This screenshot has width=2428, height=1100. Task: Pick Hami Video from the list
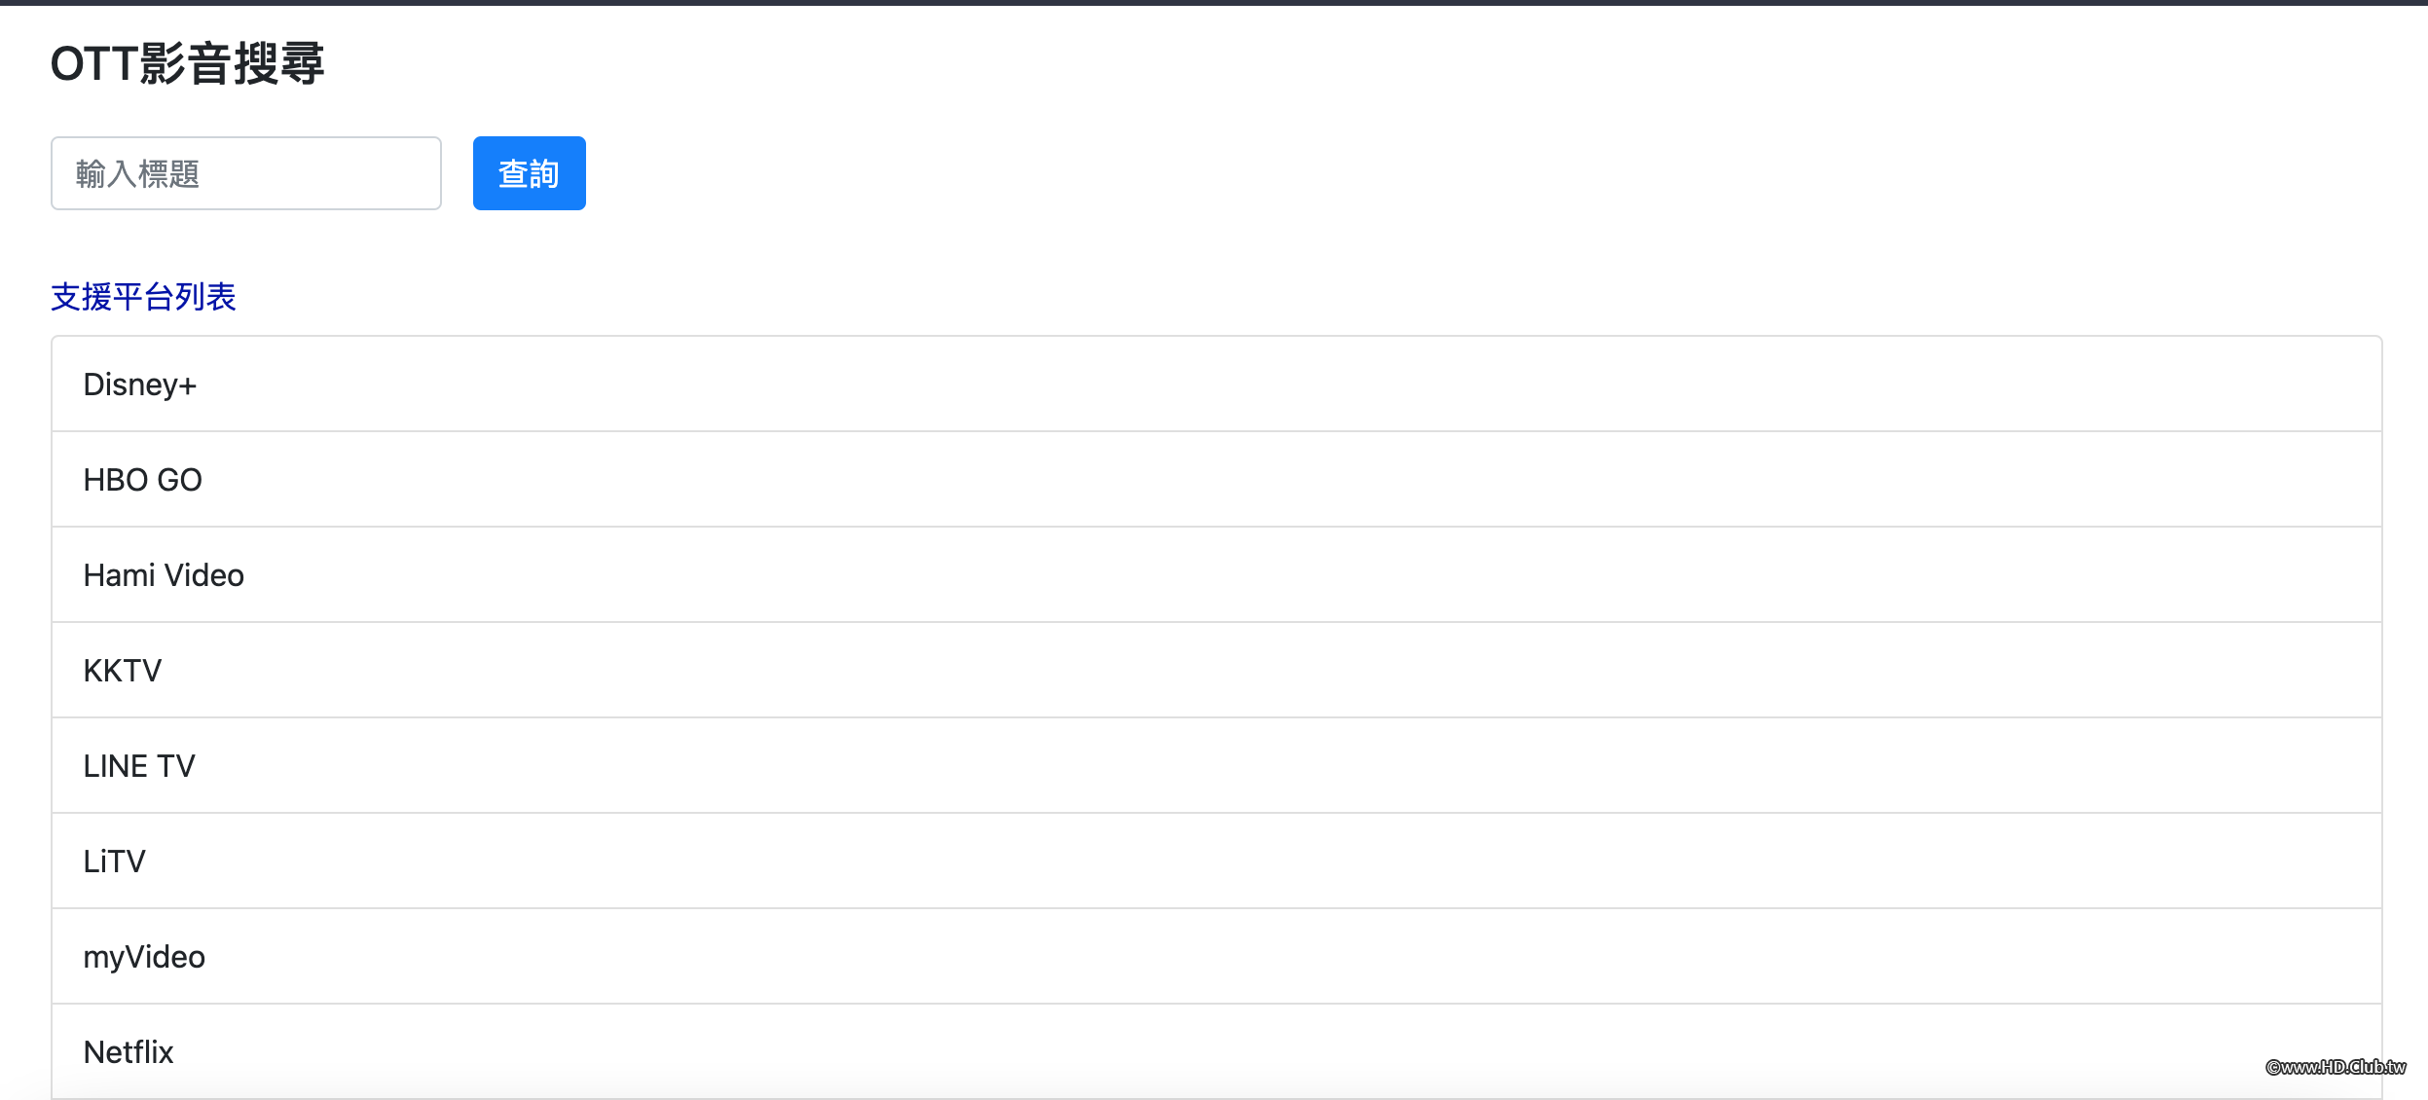coord(1216,575)
